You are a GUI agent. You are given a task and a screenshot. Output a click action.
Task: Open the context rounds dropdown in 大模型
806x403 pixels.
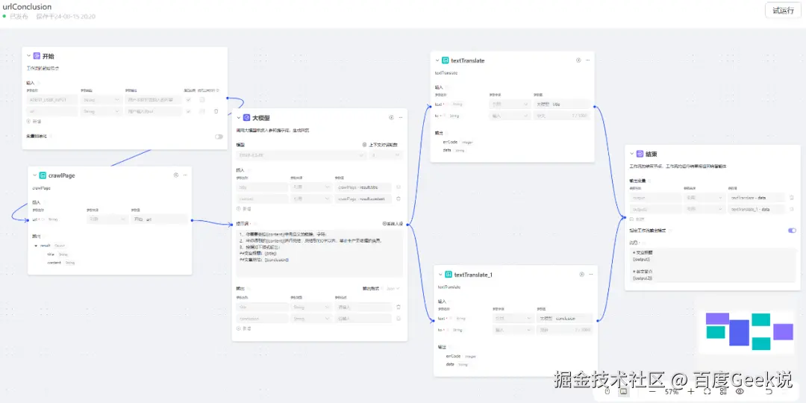point(385,154)
